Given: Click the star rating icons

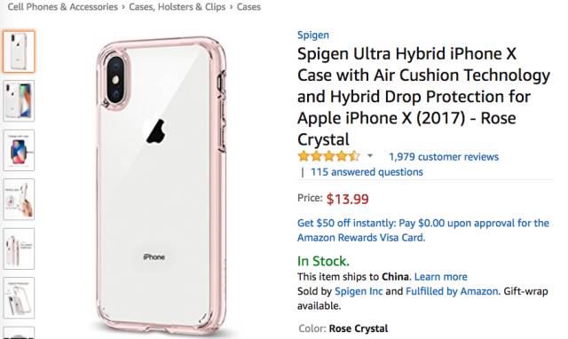Looking at the screenshot, I should point(329,156).
